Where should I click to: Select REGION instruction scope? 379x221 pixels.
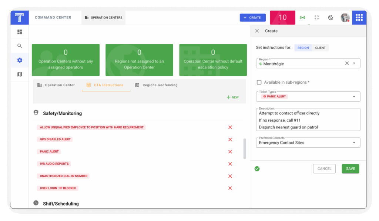[x=303, y=48]
